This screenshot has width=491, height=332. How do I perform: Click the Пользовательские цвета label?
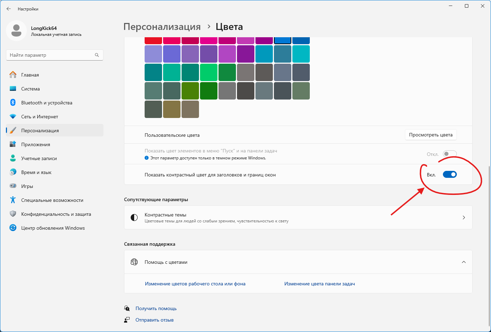click(172, 135)
